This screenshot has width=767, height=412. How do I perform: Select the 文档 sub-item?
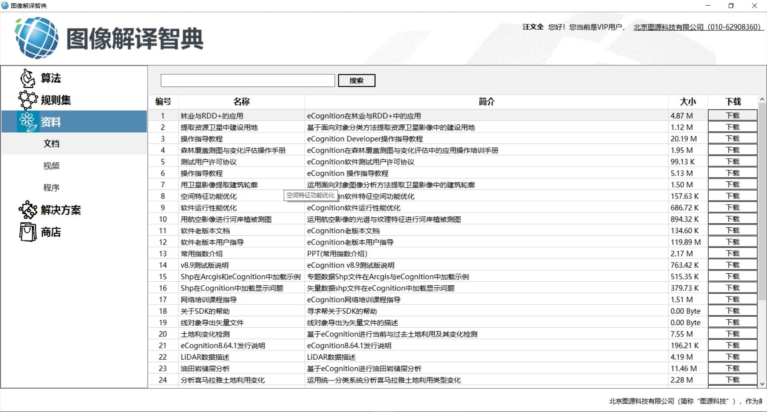click(51, 143)
